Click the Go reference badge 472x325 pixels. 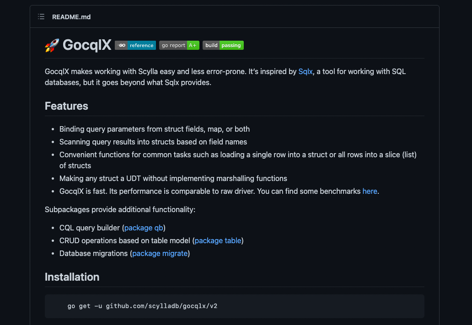pos(135,45)
